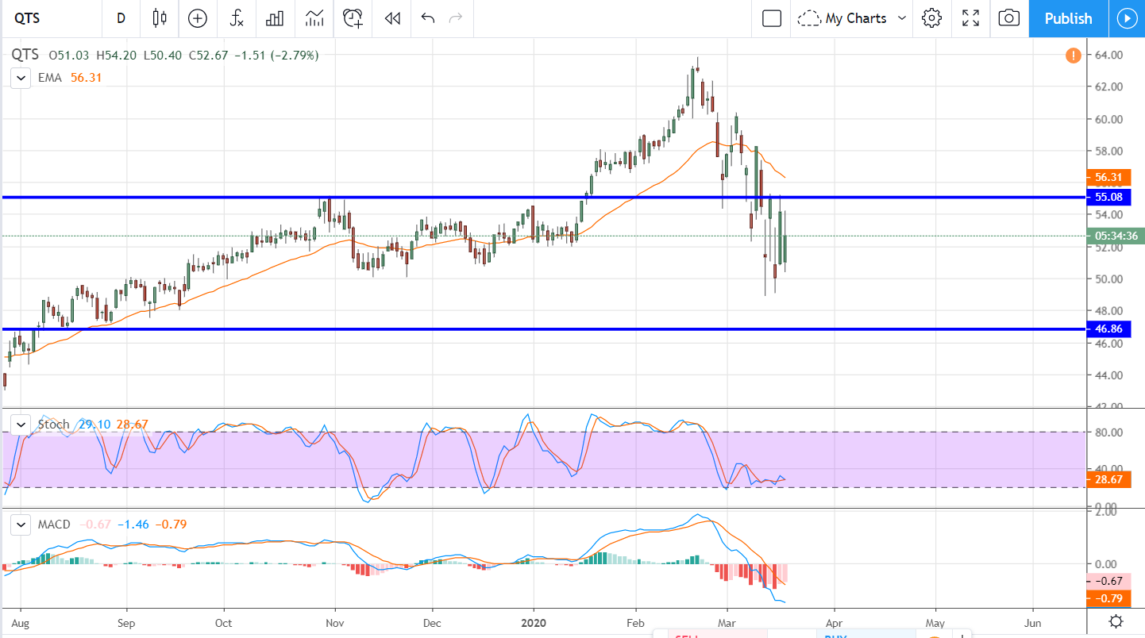Open the indicator templates icon
This screenshot has width=1145, height=638.
tap(314, 18)
